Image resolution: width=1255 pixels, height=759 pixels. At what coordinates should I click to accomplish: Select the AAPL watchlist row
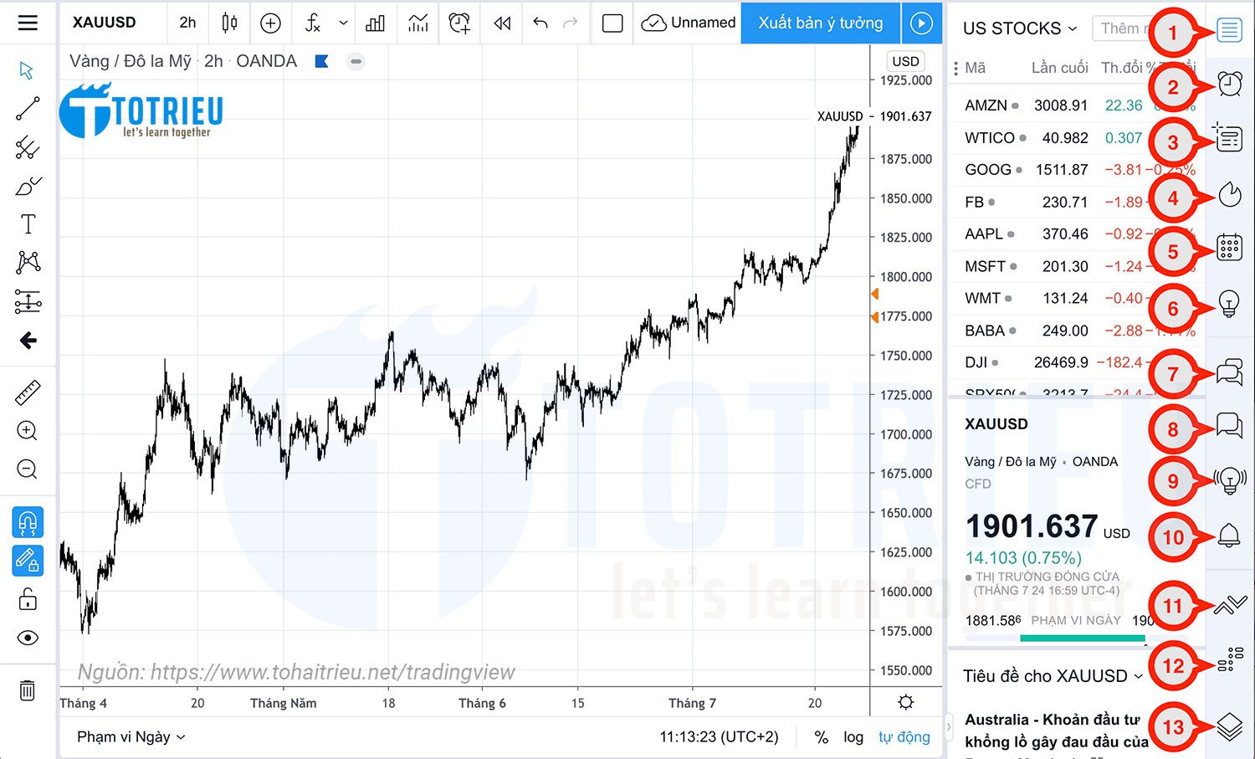coord(1076,234)
